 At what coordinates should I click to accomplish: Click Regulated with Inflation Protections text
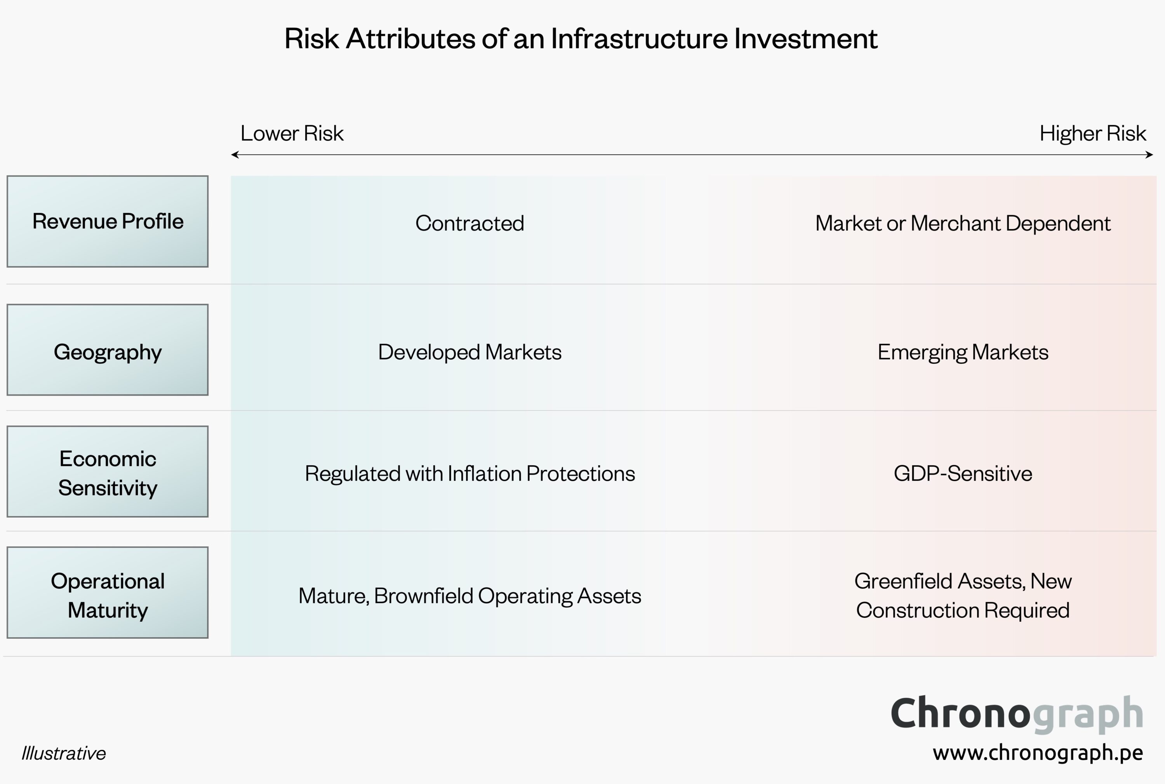pos(469,473)
